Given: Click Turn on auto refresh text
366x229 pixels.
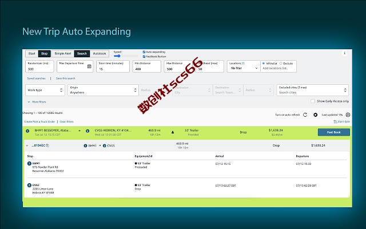Looking at the screenshot, I should (287, 114).
